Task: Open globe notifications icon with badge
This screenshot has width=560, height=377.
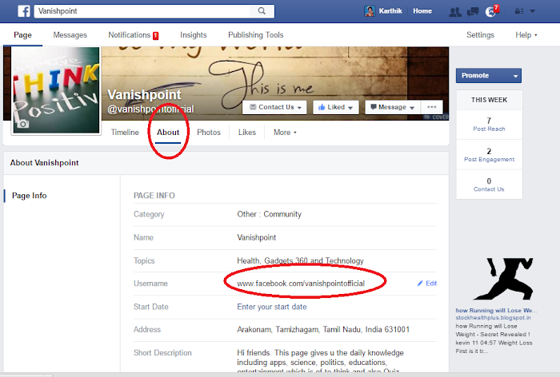Action: click(492, 11)
